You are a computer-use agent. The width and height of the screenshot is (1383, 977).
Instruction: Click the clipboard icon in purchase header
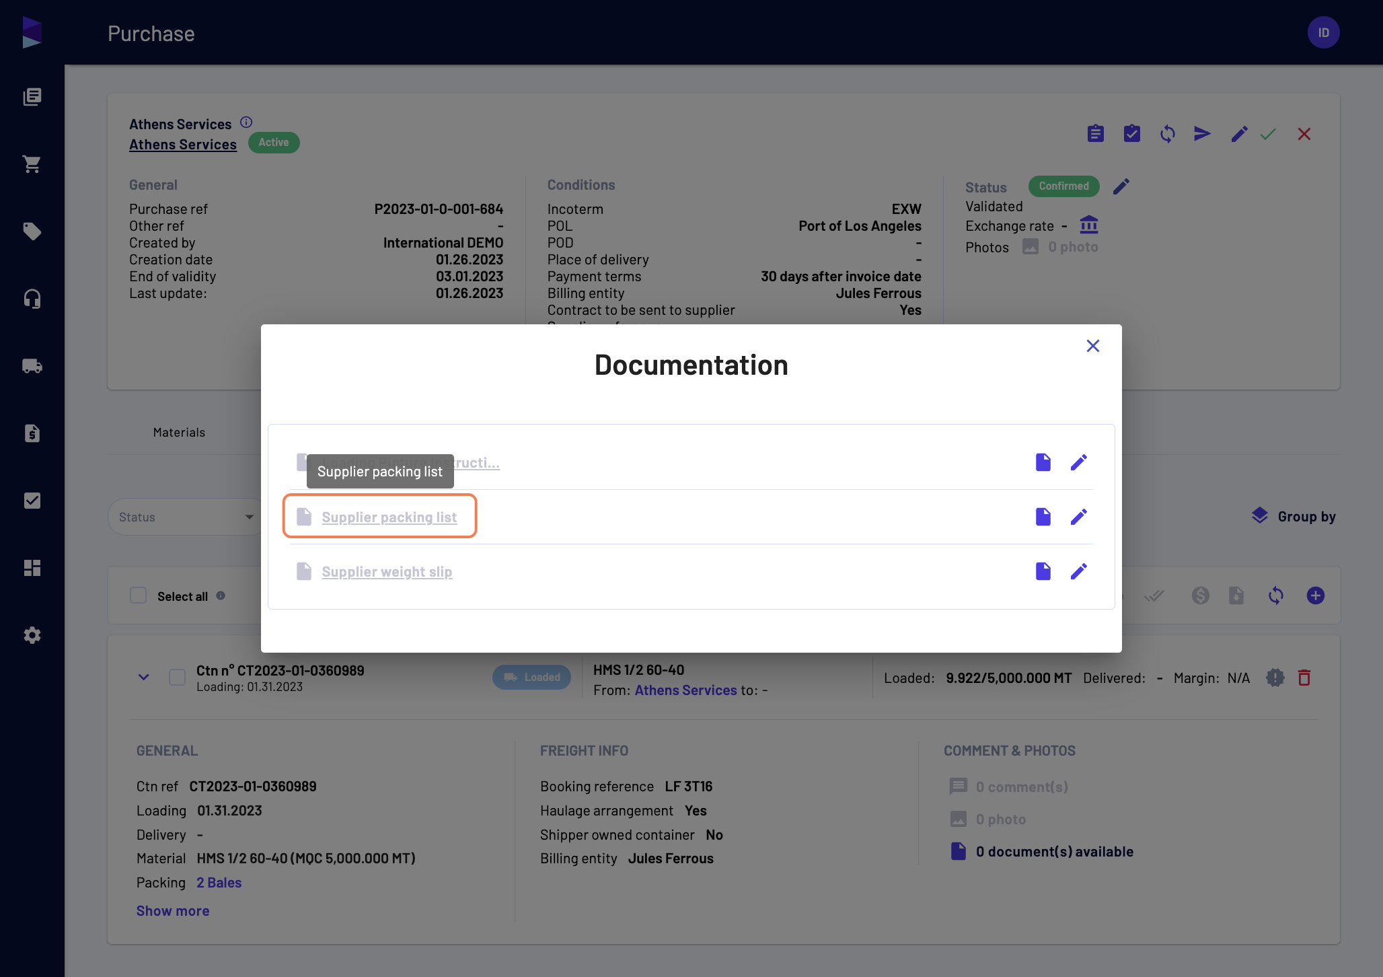(1096, 134)
